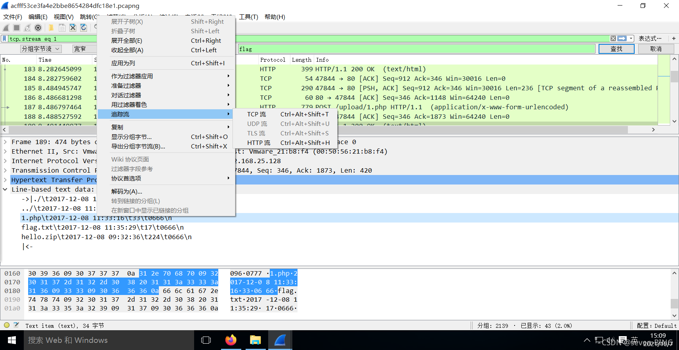This screenshot has height=350, width=679.
Task: Collapse the Line-based text data node
Action: click(5, 189)
